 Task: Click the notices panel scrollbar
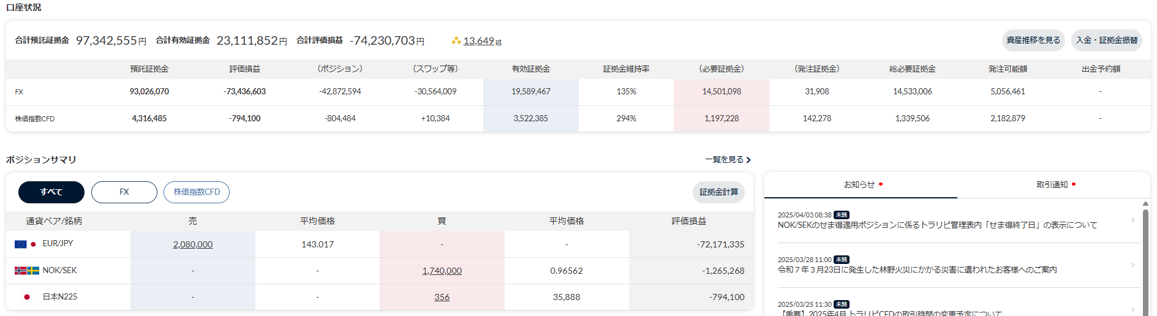[1145, 257]
